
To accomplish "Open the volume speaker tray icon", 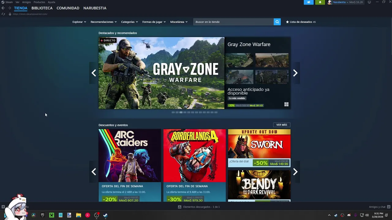I will [367, 215].
